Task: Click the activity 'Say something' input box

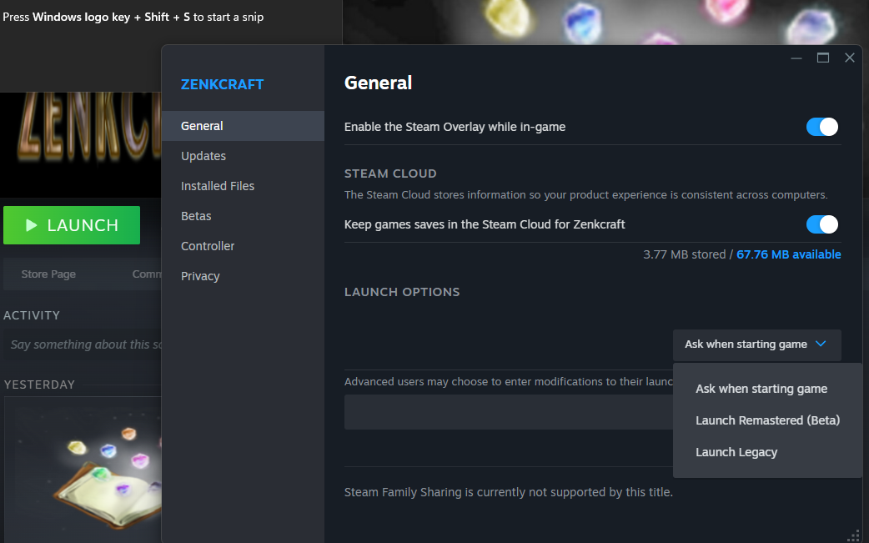Action: [x=83, y=344]
